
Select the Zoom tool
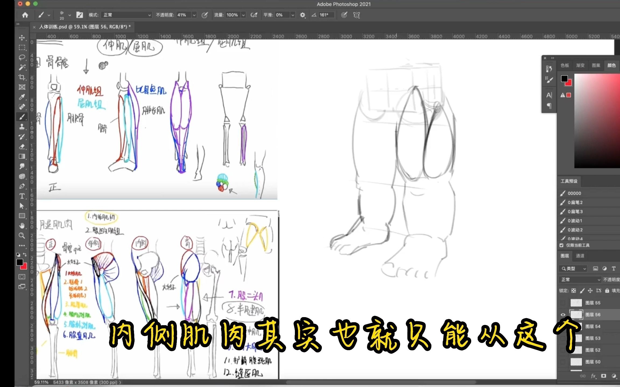coord(22,236)
